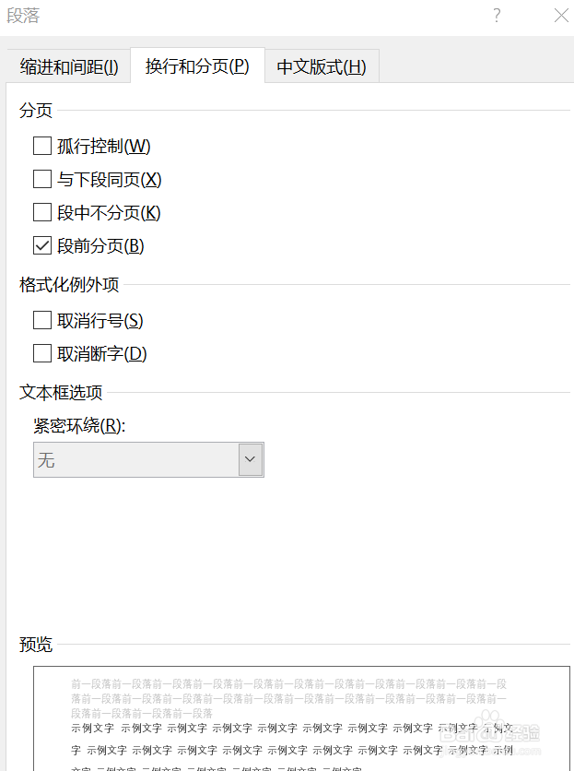Enable 段中不分页
574x771 pixels.
[41, 211]
